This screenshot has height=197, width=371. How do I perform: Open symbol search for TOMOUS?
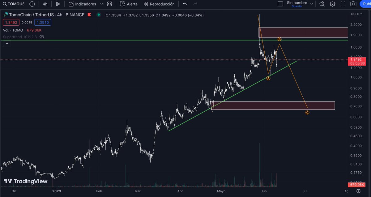click(14, 4)
